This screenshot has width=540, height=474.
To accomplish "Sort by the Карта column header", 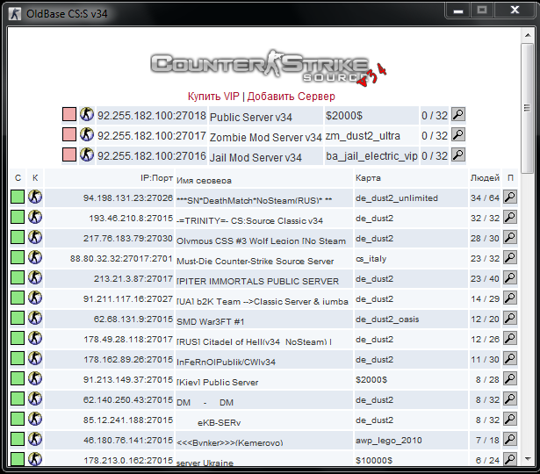I will coord(368,178).
